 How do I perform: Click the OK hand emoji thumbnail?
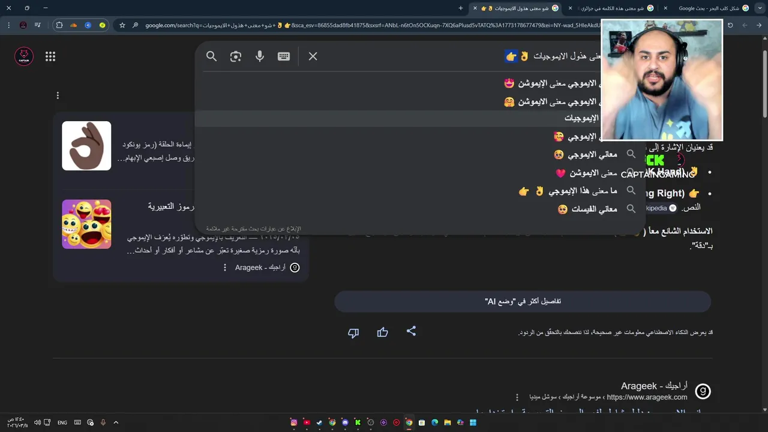point(86,146)
